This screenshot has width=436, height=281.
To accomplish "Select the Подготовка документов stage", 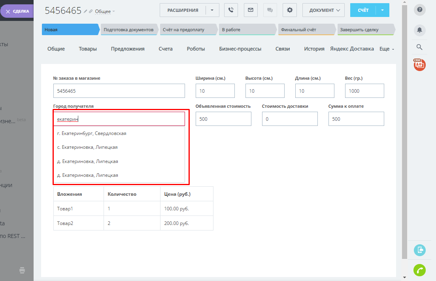I will pos(128,30).
